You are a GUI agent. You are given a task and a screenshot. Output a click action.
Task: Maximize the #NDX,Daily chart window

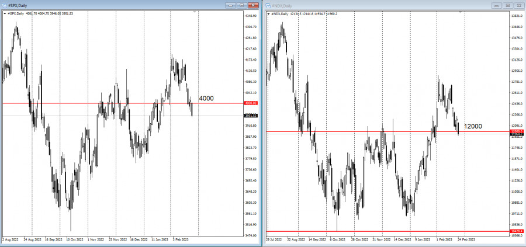pos(507,6)
